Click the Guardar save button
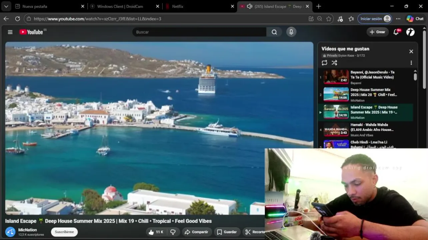Screen dimensions: 428x240 click(x=227, y=232)
